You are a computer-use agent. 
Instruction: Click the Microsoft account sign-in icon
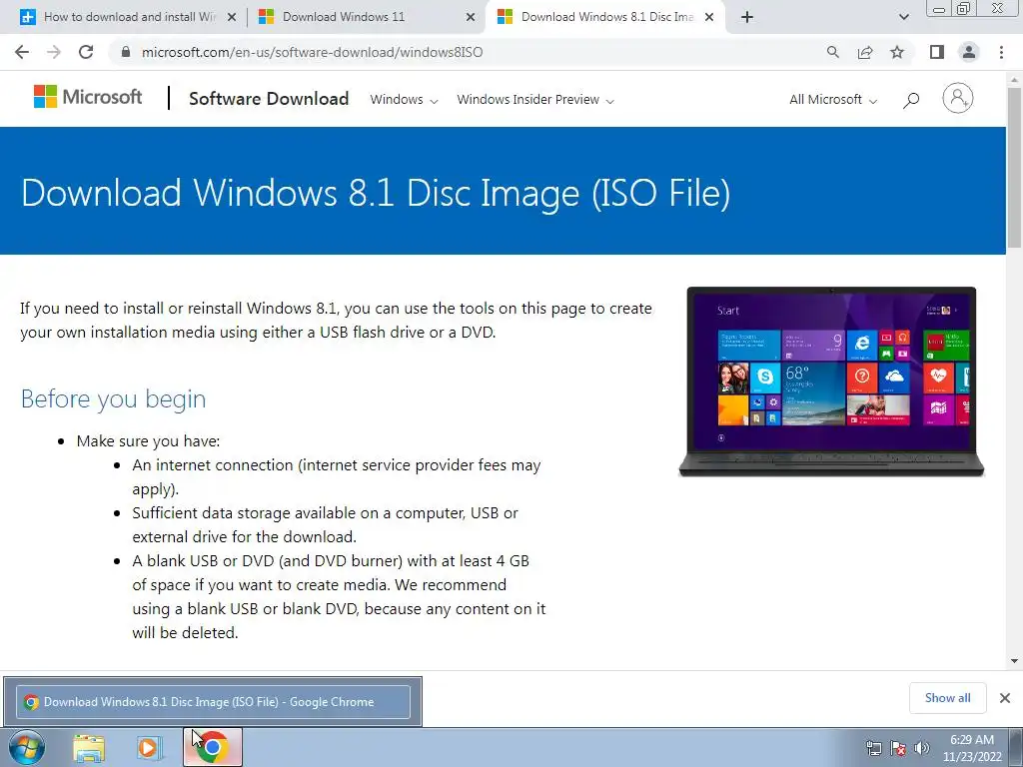pyautogui.click(x=958, y=98)
